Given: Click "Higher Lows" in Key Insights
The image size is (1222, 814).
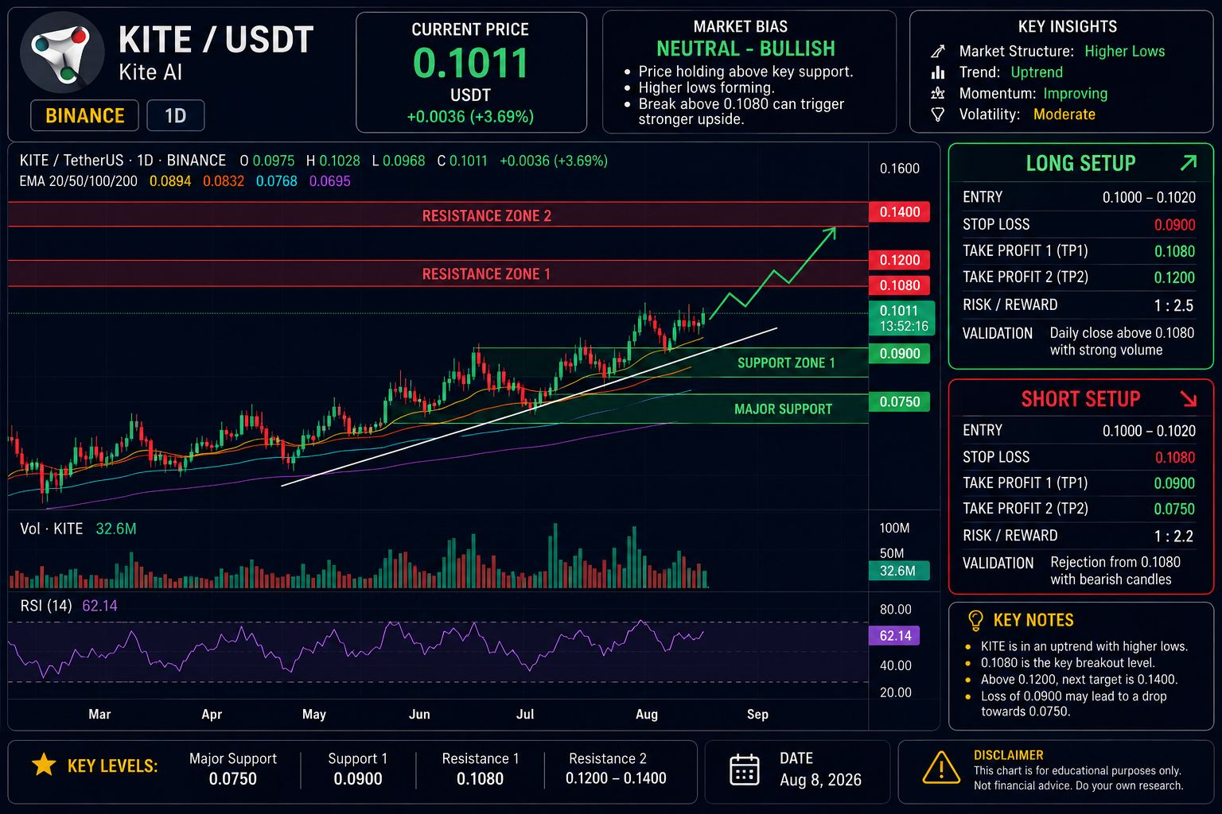Looking at the screenshot, I should pyautogui.click(x=1124, y=52).
